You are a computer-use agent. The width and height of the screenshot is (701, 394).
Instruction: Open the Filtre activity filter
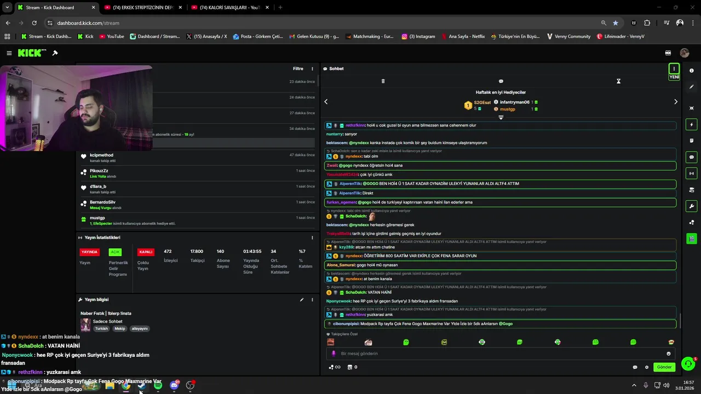(x=298, y=69)
